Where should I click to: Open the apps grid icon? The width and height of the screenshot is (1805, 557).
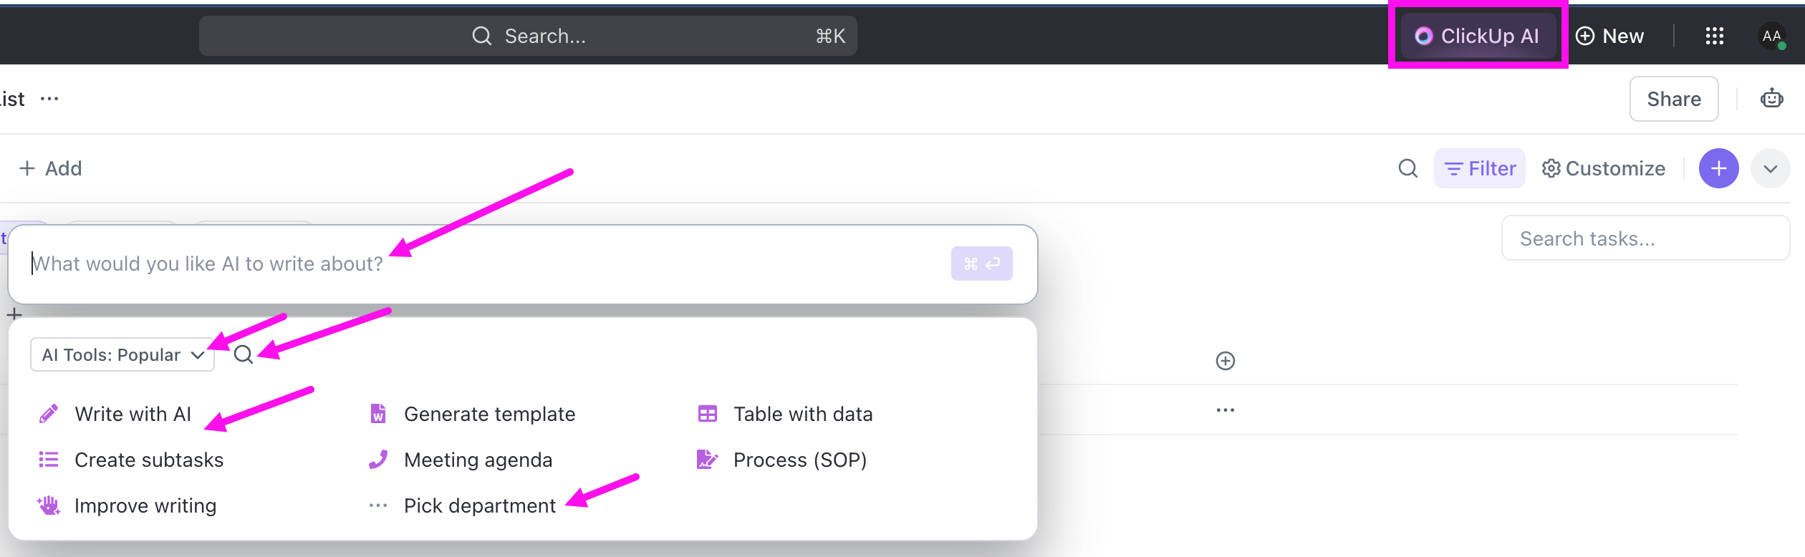click(1714, 36)
